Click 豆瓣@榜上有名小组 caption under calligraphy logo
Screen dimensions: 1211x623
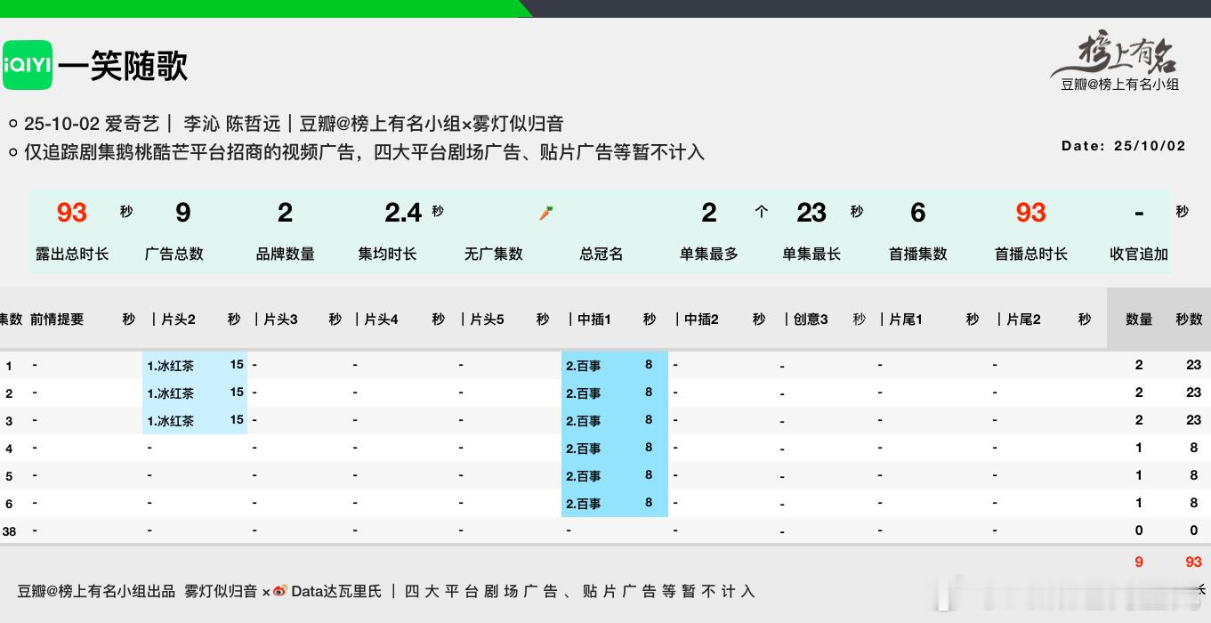tap(1120, 85)
